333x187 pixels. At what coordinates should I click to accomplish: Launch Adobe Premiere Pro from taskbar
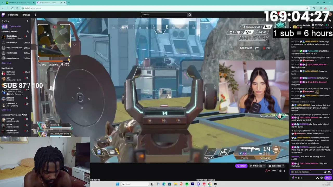click(193, 184)
